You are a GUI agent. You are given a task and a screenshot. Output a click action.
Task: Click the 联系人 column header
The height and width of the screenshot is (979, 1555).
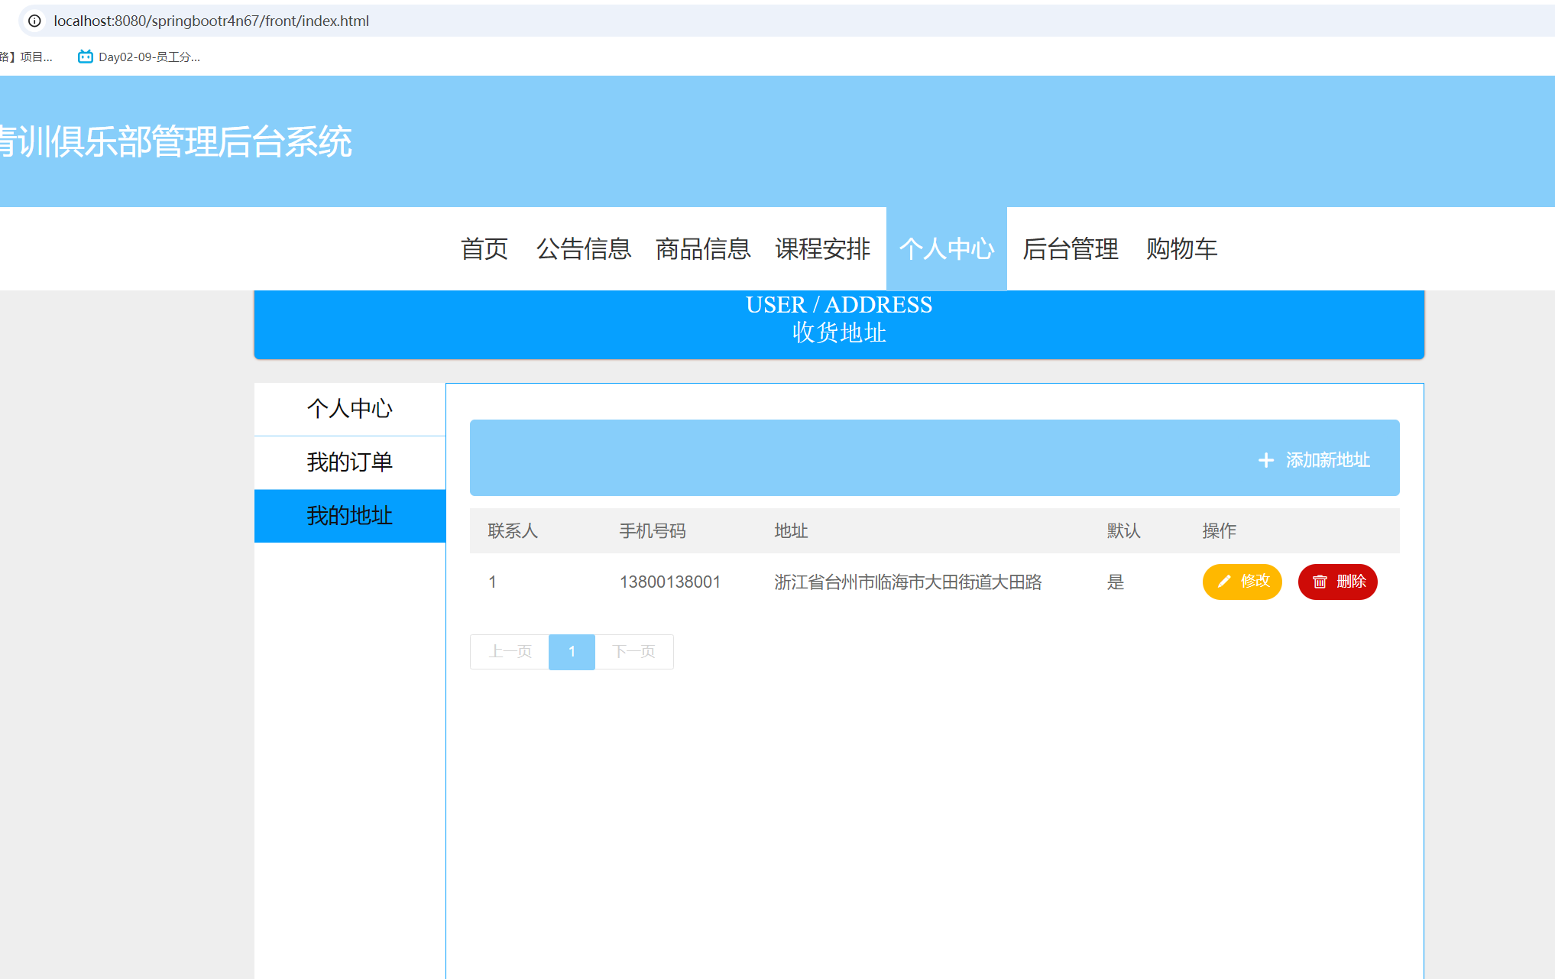pos(513,531)
